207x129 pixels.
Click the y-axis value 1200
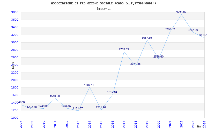point(15,110)
